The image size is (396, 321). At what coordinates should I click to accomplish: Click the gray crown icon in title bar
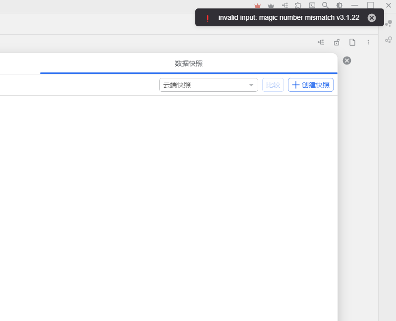(x=271, y=5)
